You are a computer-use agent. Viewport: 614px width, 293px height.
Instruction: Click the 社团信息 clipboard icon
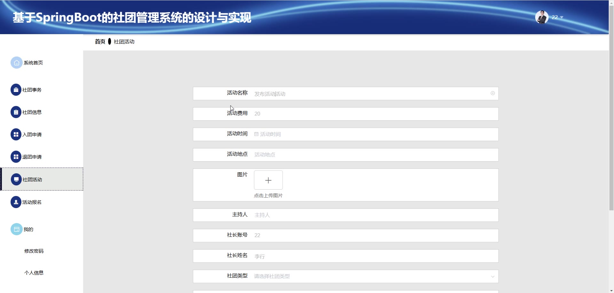tap(16, 112)
